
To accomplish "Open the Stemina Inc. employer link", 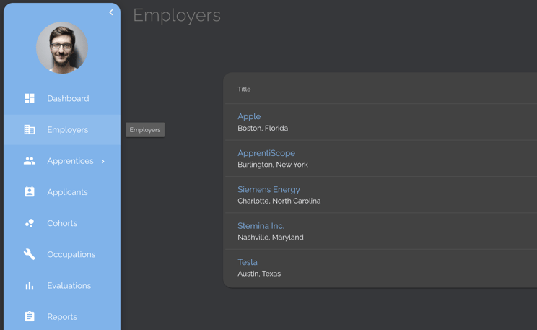I will click(261, 226).
